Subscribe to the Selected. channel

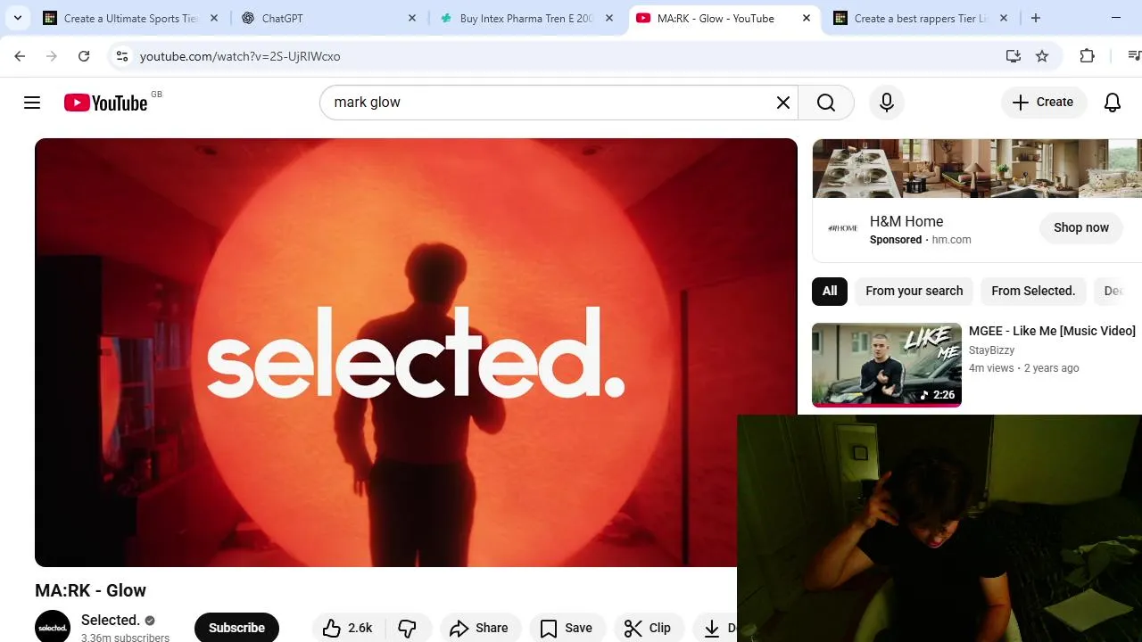click(x=236, y=628)
